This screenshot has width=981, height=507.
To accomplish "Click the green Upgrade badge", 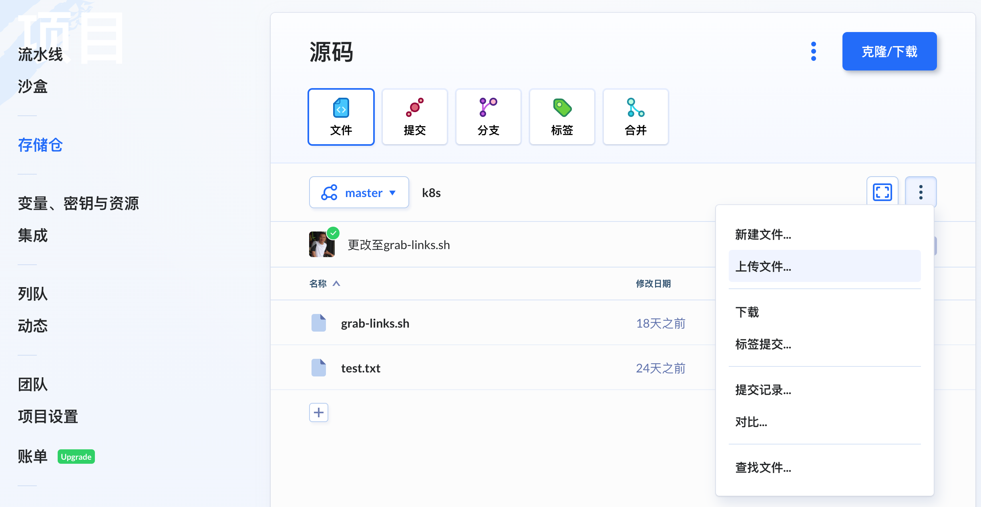I will [x=76, y=457].
